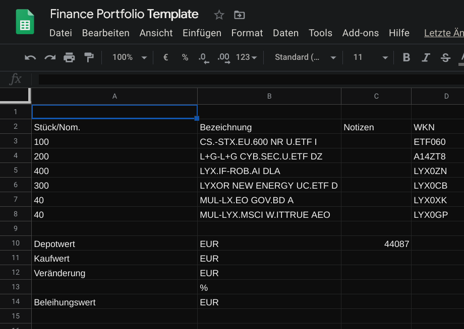Select cell CS.-STX.EU.600 NR U.ETF I

point(269,142)
